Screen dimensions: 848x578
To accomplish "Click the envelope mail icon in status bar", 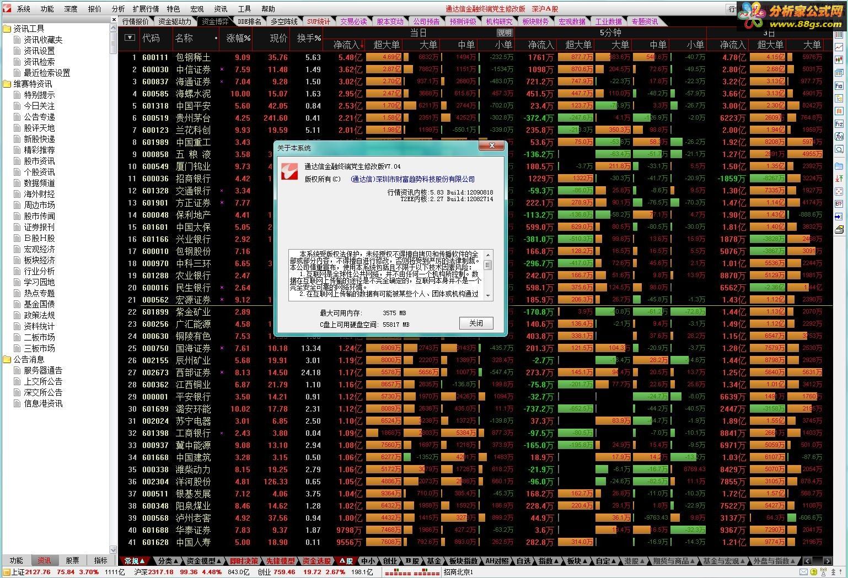I will 803,572.
